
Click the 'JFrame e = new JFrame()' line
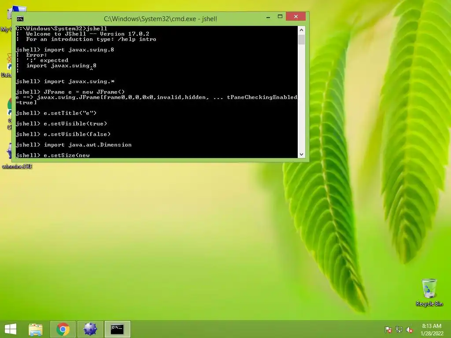pyautogui.click(x=70, y=92)
